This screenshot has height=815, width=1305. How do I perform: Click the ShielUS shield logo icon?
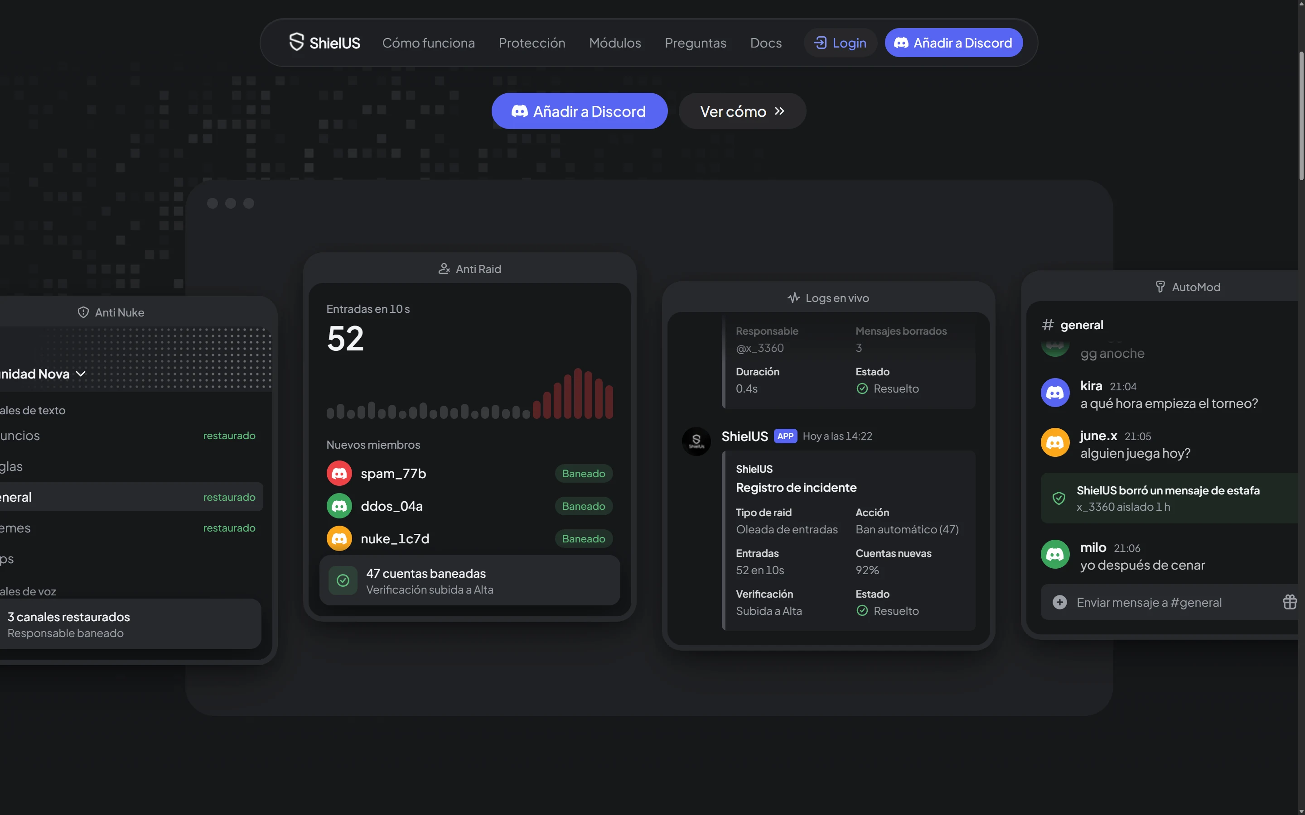click(x=296, y=42)
